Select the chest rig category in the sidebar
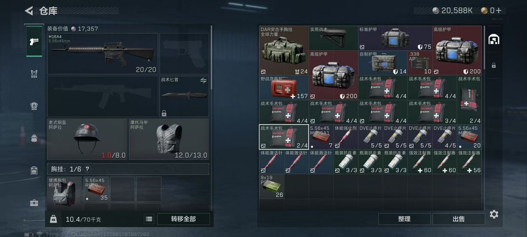 (x=34, y=74)
